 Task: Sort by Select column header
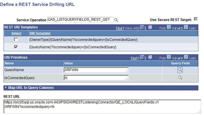(x=16, y=33)
